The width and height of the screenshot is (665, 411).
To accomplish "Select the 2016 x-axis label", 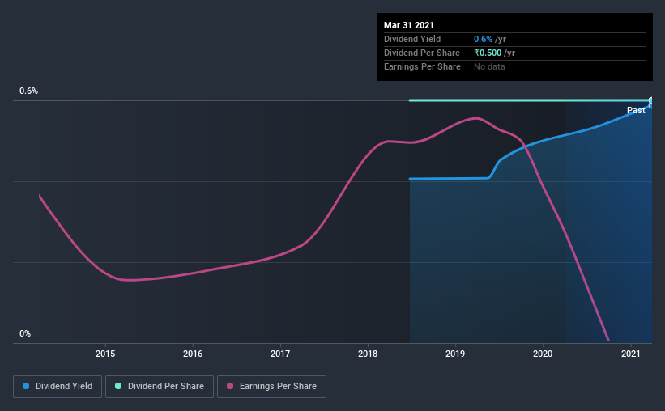I will tap(193, 354).
